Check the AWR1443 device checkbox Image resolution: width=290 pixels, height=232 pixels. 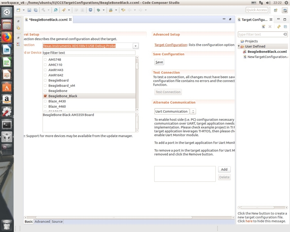(45, 70)
